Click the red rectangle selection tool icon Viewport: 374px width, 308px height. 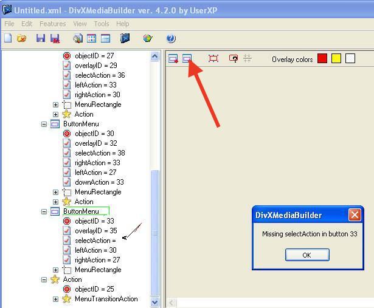click(x=213, y=58)
